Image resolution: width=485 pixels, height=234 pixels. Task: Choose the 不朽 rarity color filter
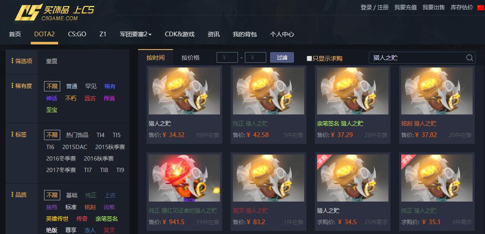coord(71,98)
